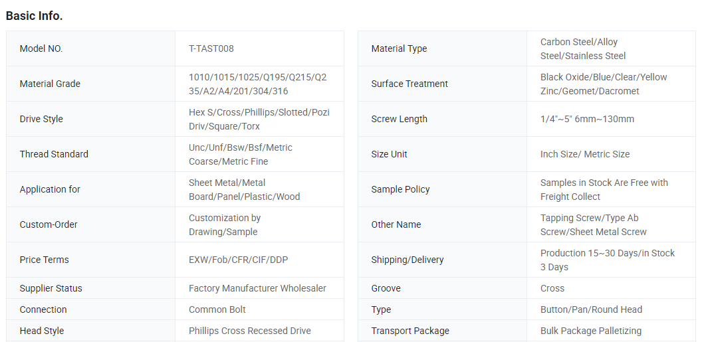The height and width of the screenshot is (342, 706).
Task: Click the Drive Style value text
Action: point(259,119)
